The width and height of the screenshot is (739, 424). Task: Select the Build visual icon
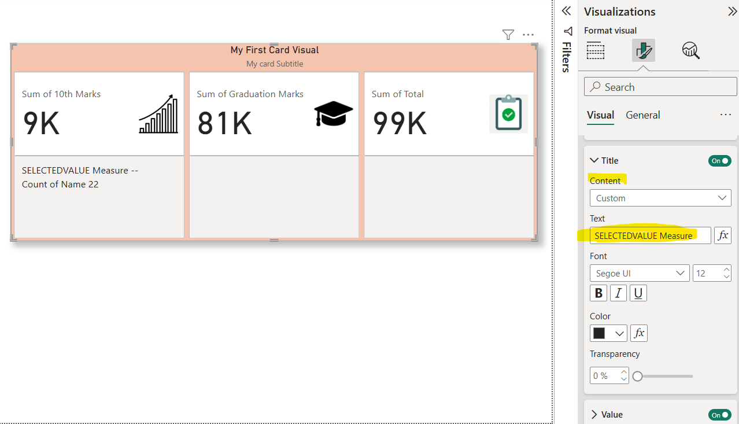pos(596,50)
